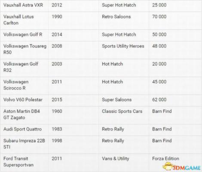Click the Sports Utility Heroes category
Screen dimensions: 202x172
(x=123, y=46)
